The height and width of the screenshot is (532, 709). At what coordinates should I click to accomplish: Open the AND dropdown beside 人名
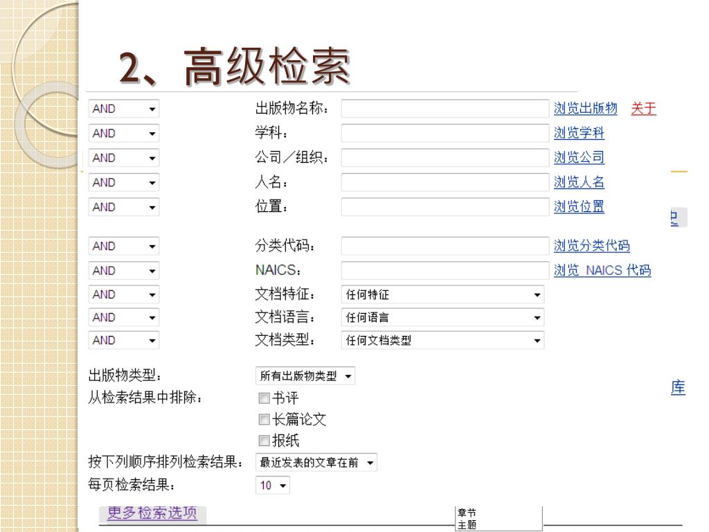coord(124,182)
